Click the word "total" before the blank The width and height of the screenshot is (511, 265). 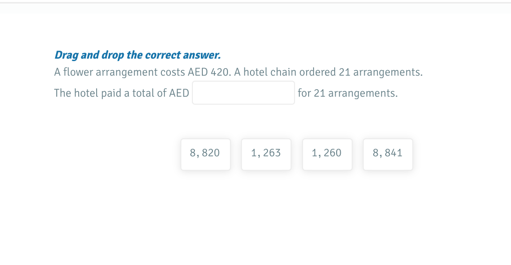(144, 94)
